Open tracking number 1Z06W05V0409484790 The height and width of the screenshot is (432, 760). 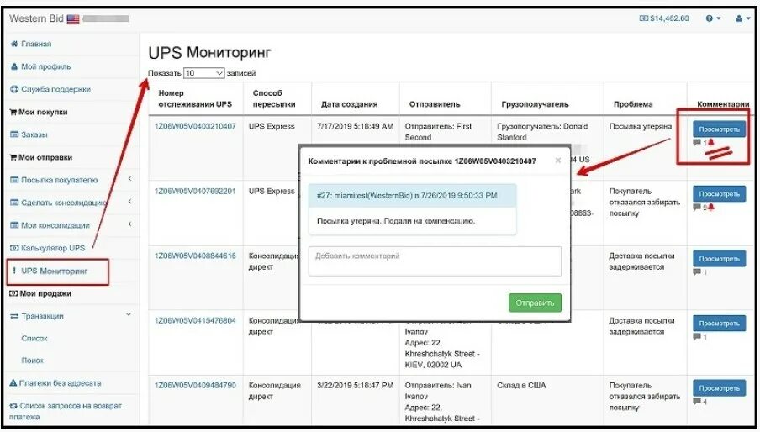[195, 386]
